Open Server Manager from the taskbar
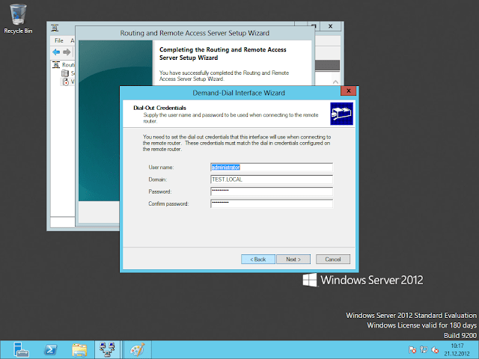The height and width of the screenshot is (359, 479). (20, 349)
